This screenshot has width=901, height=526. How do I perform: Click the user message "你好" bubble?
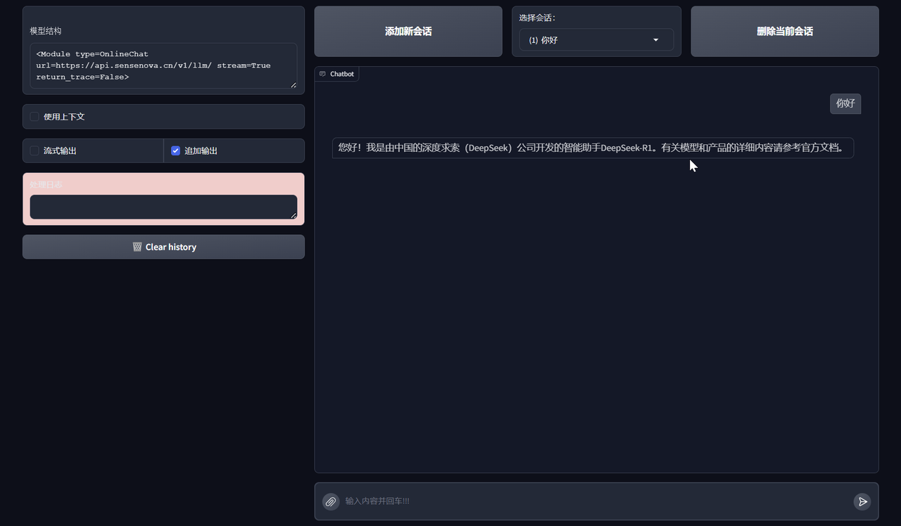845,103
